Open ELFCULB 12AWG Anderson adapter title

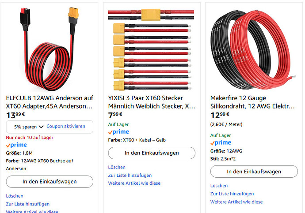pyautogui.click(x=50, y=102)
